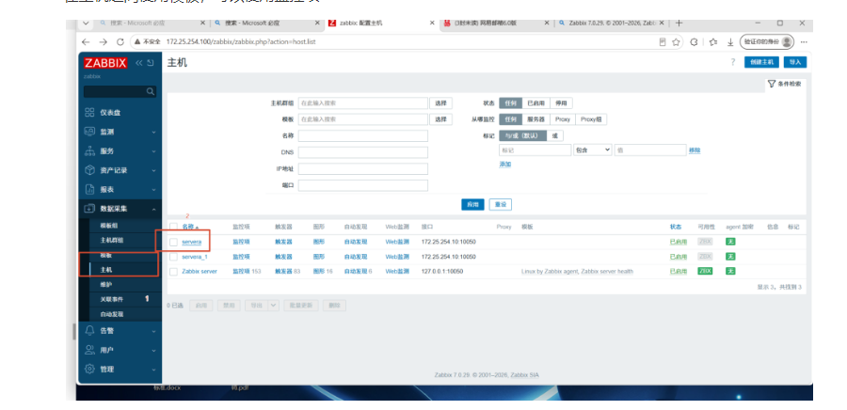Click the 报表 report icon
The width and height of the screenshot is (847, 410).
coord(89,189)
